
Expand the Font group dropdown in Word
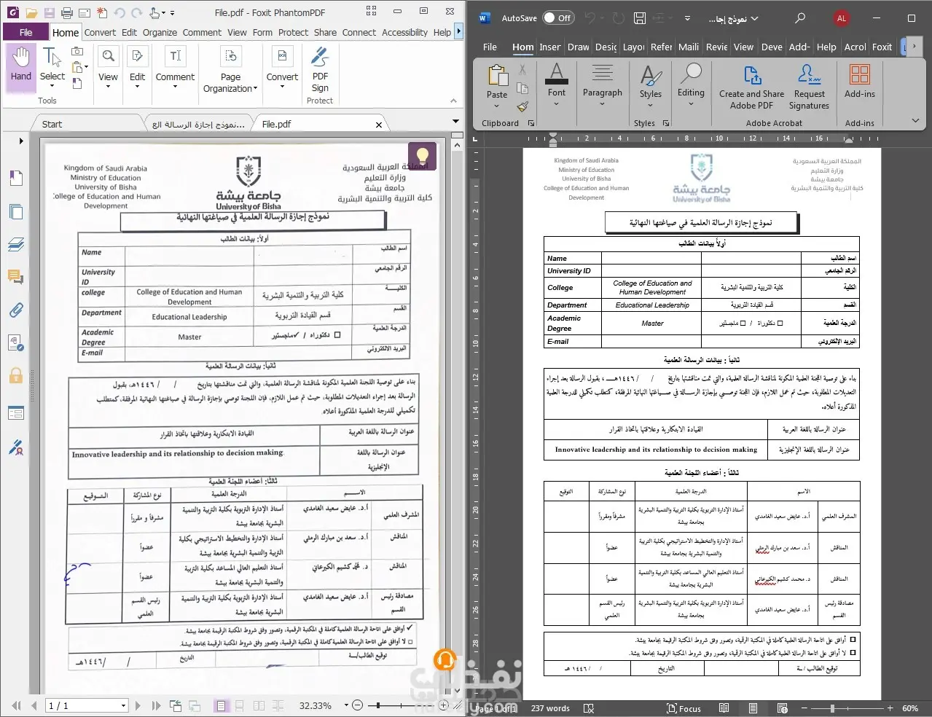tap(556, 104)
